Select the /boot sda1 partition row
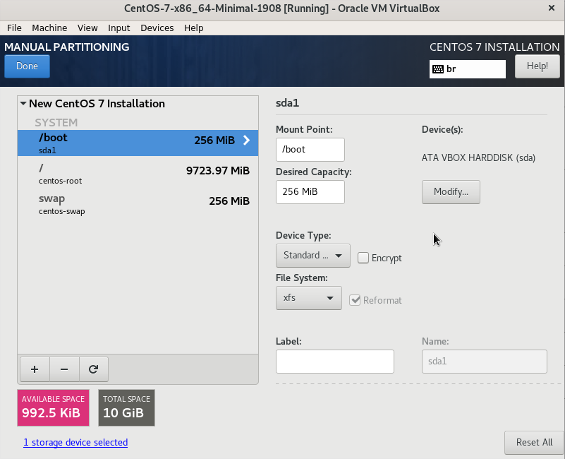 tap(138, 143)
